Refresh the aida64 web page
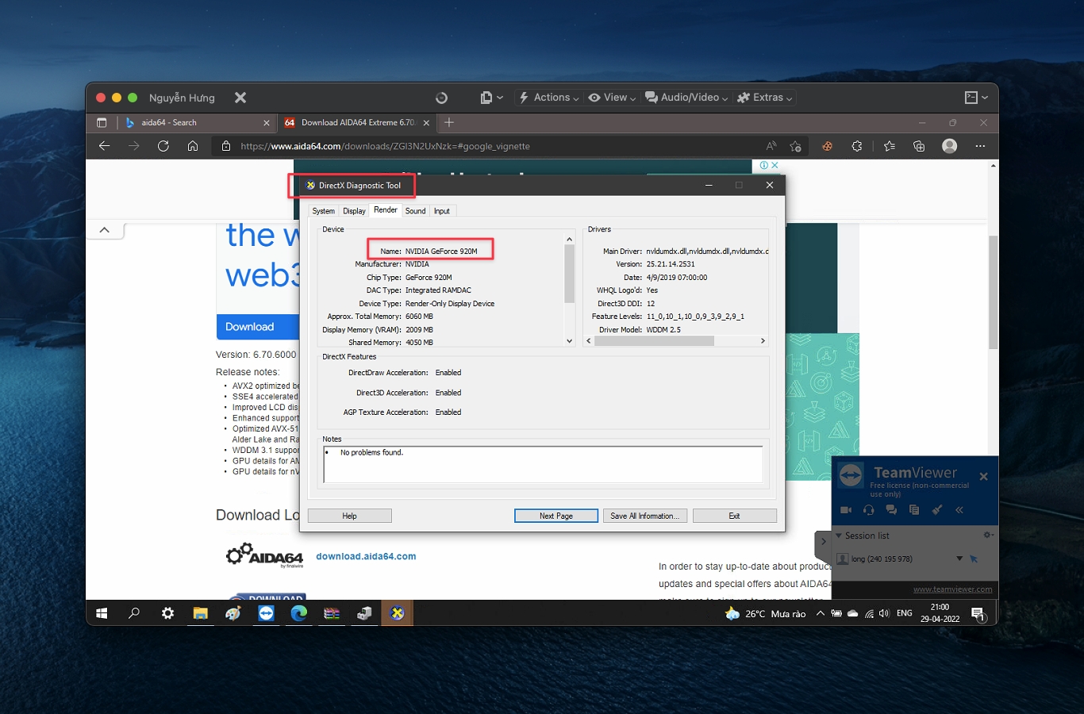This screenshot has width=1084, height=714. [163, 146]
